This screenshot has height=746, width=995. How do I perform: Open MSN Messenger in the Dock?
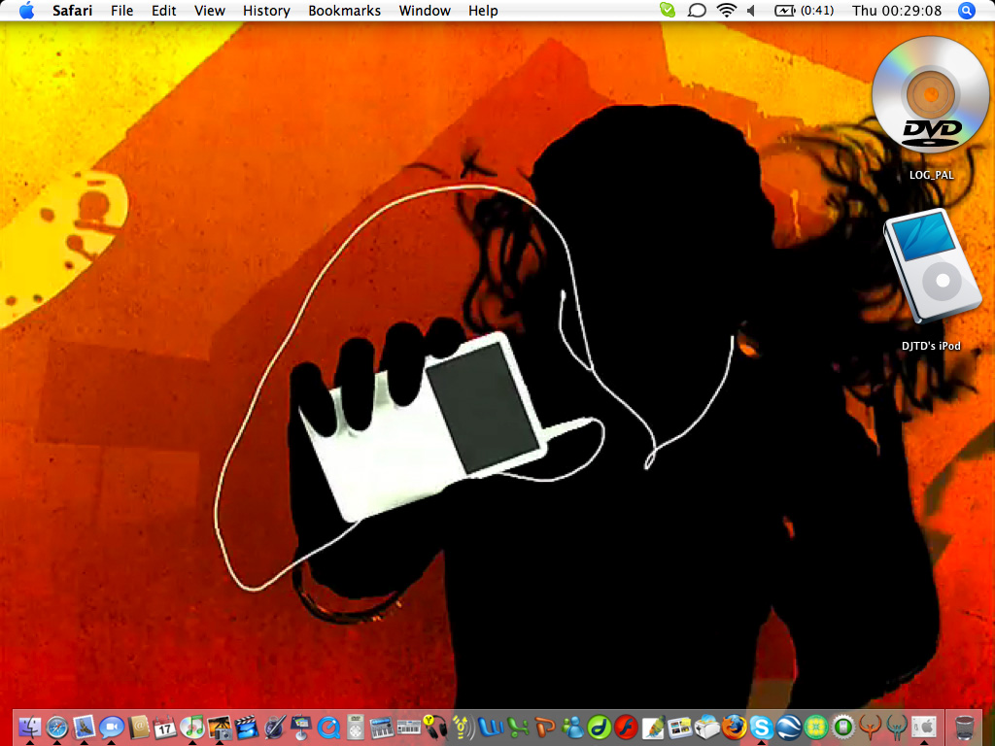(x=572, y=727)
